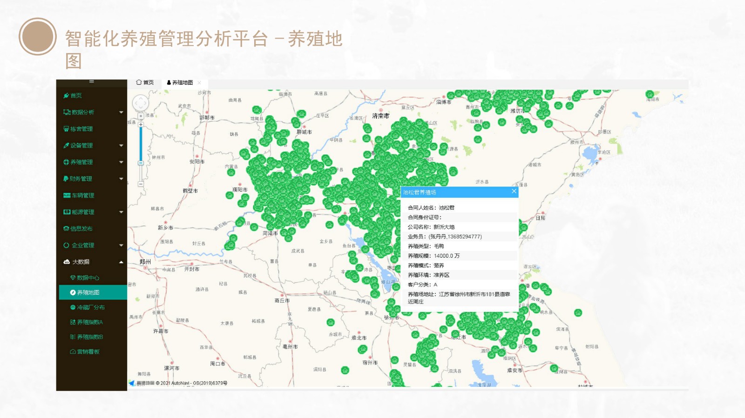Collapse the 大数据 menu section
Viewport: 745px width, 418px height.
121,262
